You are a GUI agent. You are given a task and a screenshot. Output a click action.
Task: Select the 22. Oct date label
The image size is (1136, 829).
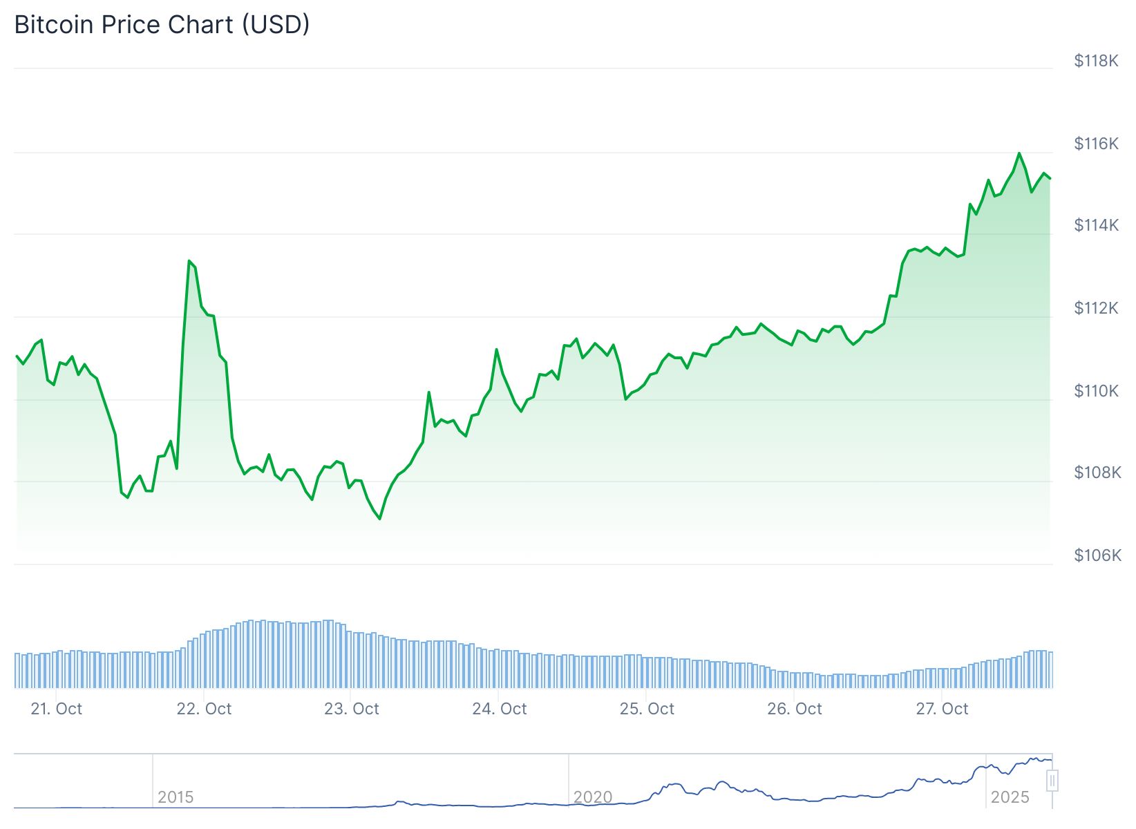(x=205, y=709)
